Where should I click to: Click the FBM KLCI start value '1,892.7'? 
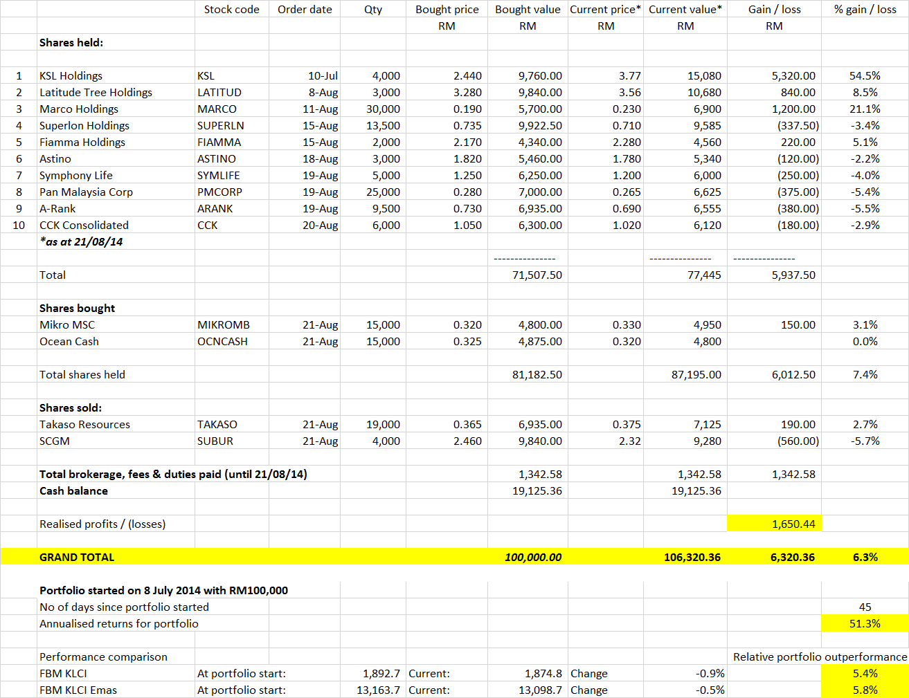tap(373, 673)
